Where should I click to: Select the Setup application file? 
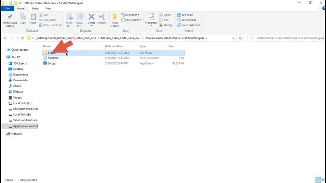pos(114,63)
